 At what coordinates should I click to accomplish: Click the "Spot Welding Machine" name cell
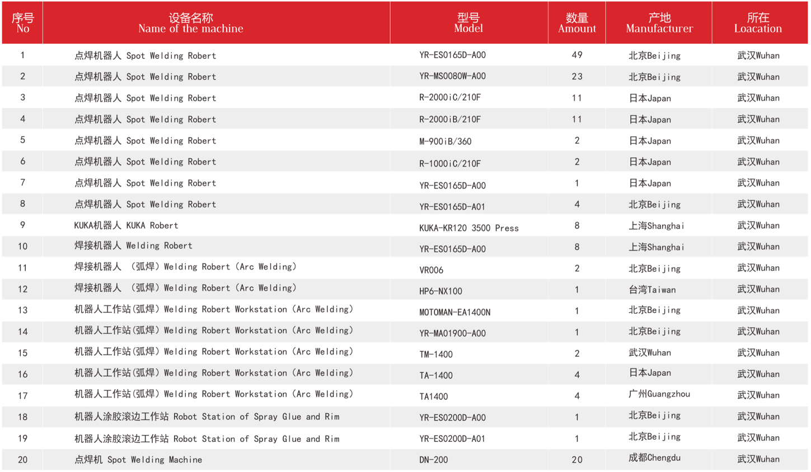click(138, 460)
